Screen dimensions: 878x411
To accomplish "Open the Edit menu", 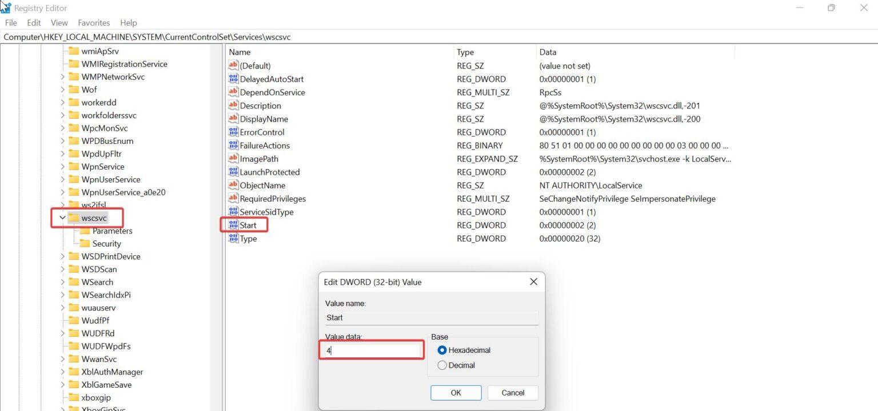I will coord(33,22).
